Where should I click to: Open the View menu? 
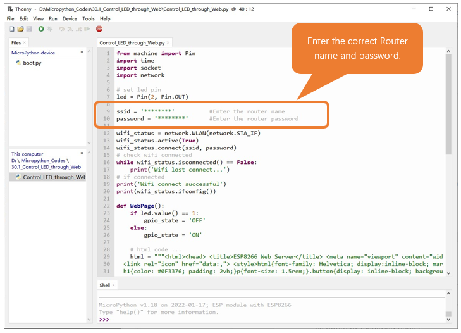click(x=38, y=18)
